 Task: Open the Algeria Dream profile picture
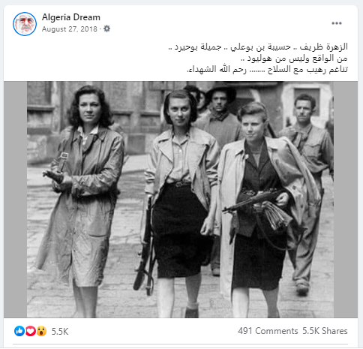(x=25, y=24)
